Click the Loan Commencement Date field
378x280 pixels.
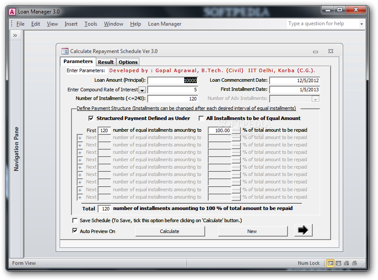(294, 80)
